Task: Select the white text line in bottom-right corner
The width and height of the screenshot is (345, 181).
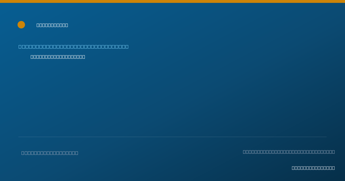Action: coord(313,168)
